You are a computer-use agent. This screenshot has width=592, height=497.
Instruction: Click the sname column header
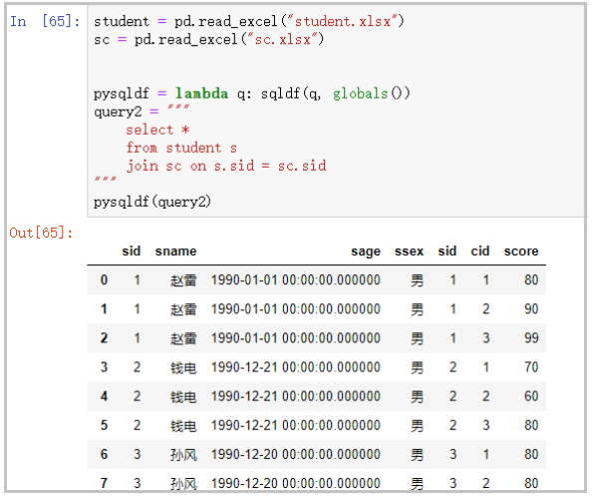(x=176, y=250)
